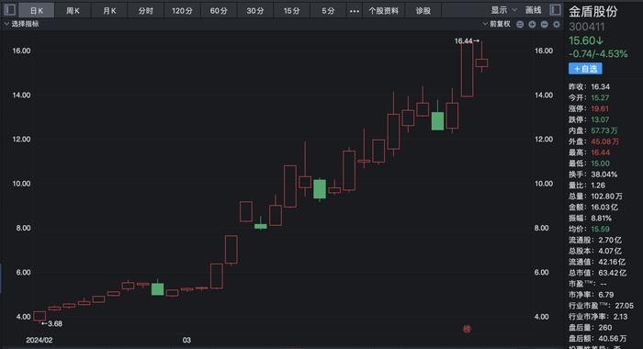Select the 120分 period tab
This screenshot has height=349, width=643.
(x=182, y=11)
